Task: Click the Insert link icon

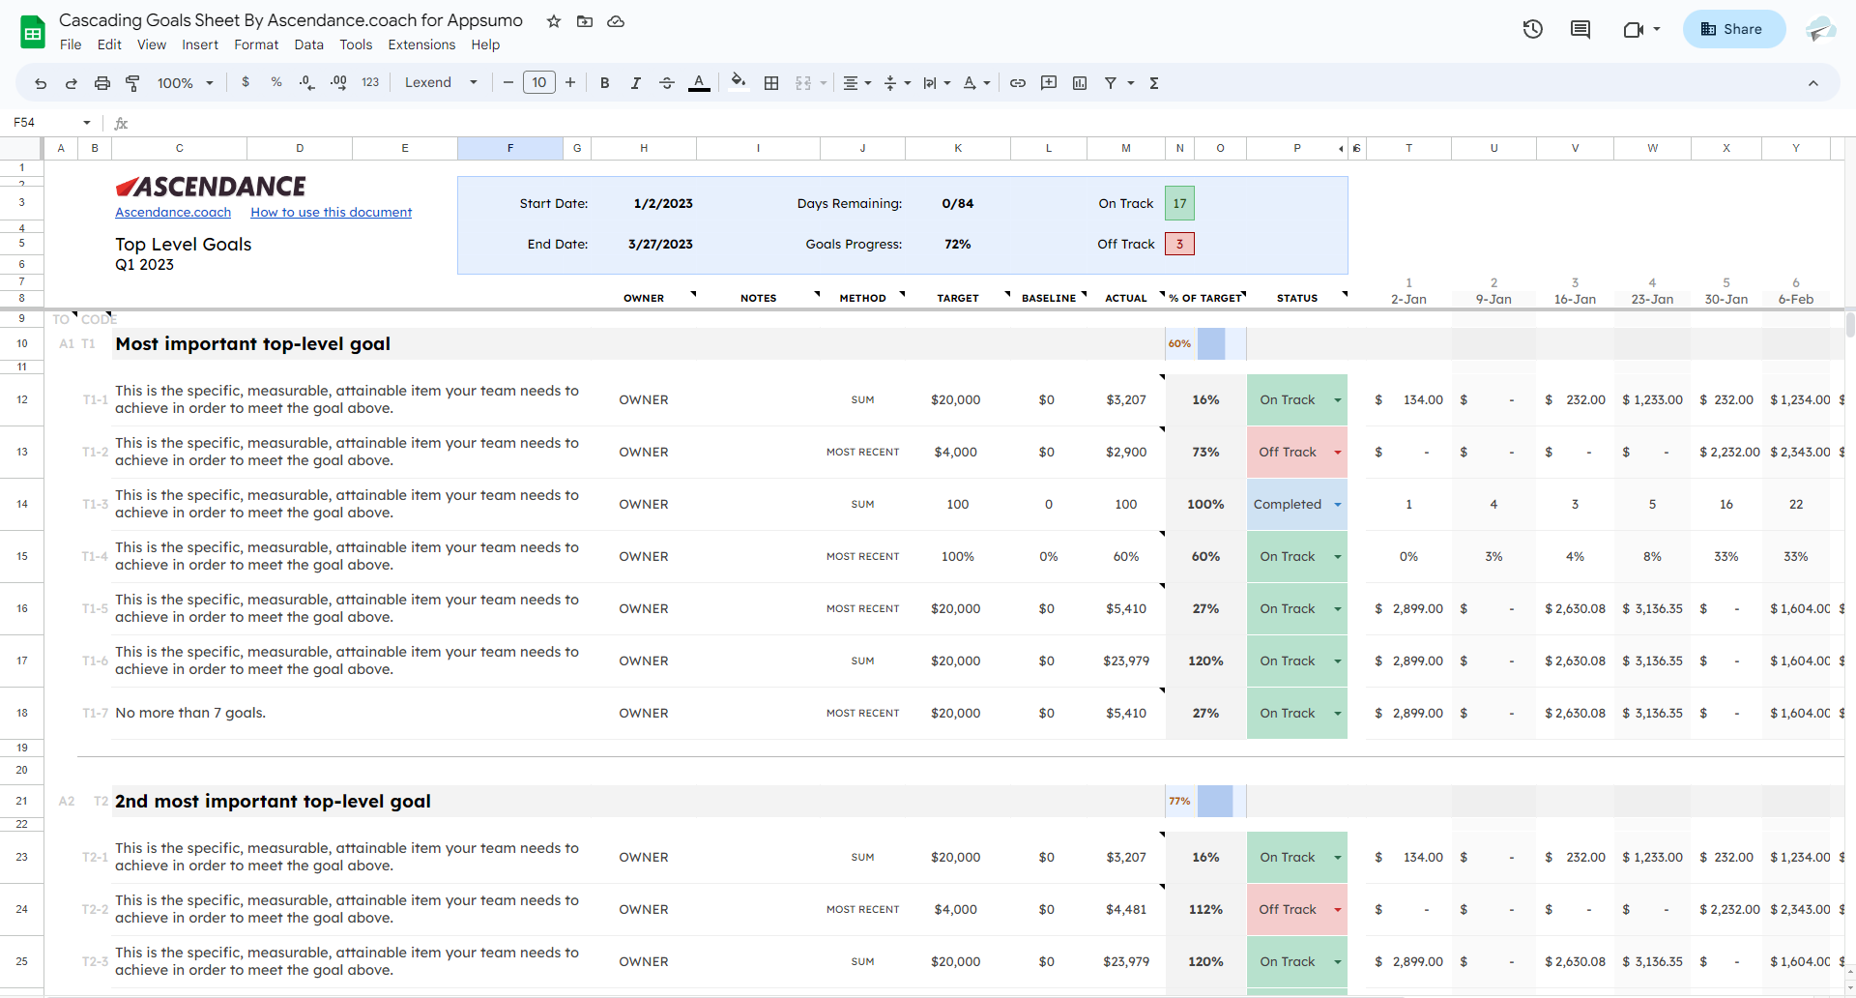Action: point(1018,83)
